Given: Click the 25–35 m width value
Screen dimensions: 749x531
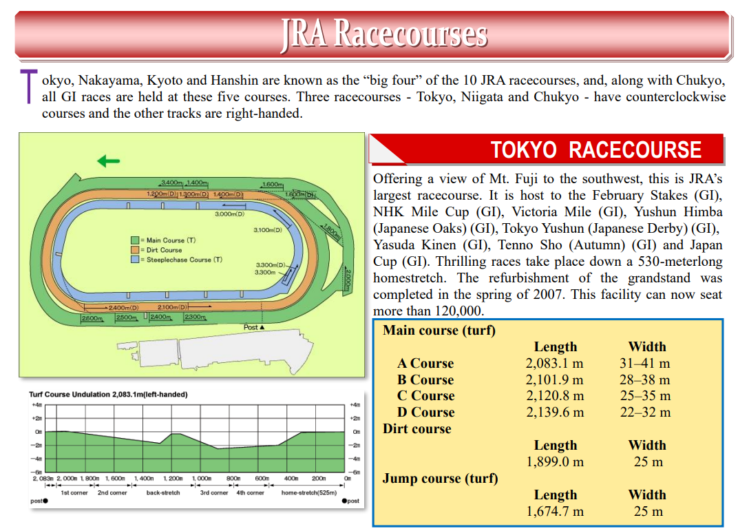Looking at the screenshot, I should click(645, 396).
